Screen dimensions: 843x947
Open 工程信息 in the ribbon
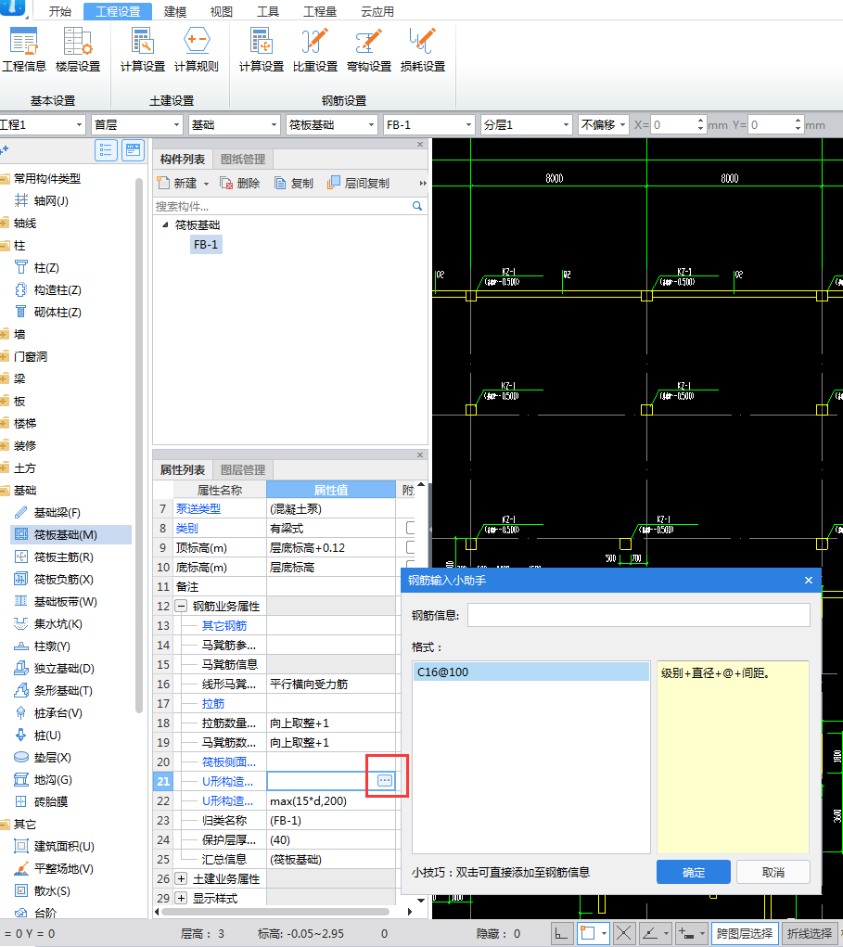pyautogui.click(x=24, y=50)
